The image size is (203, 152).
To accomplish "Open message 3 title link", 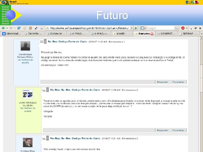I will (75, 90).
